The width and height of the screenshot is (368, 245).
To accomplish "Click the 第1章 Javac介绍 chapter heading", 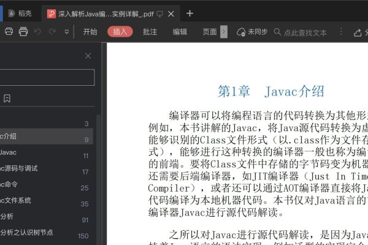I will coord(271,91).
